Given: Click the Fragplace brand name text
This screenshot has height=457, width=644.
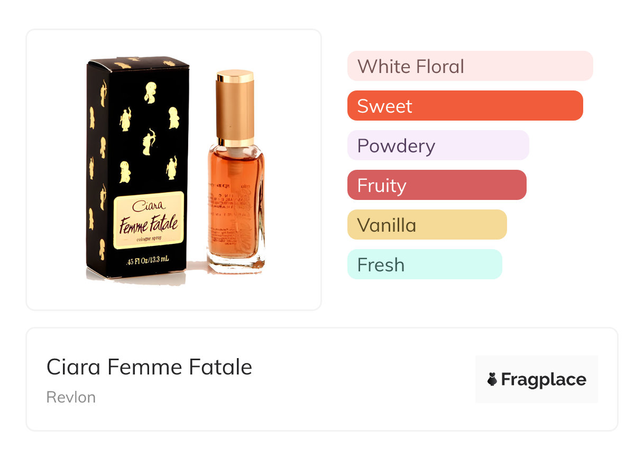Looking at the screenshot, I should point(544,379).
